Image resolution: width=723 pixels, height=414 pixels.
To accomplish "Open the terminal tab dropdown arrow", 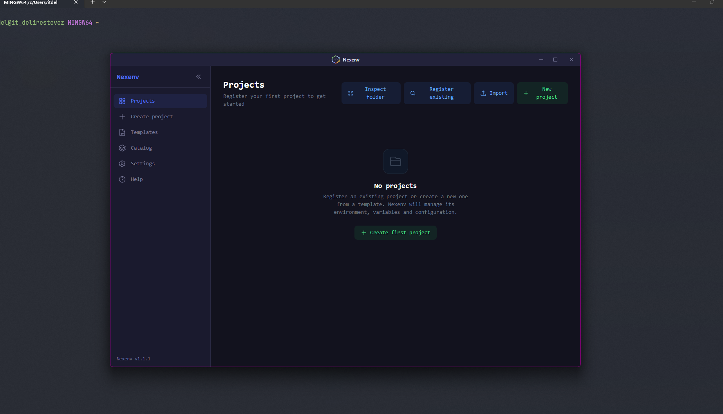I will click(104, 2).
